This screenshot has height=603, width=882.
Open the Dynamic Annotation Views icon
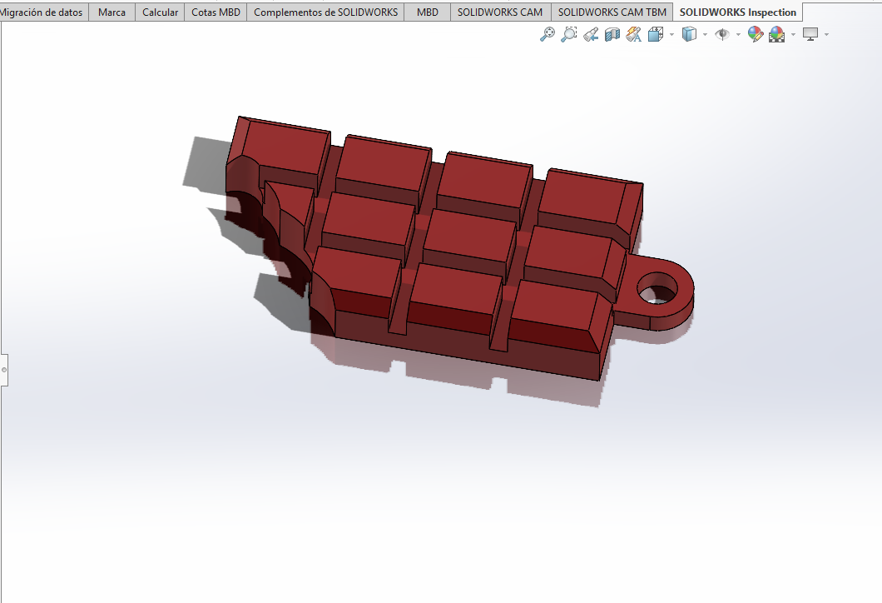(x=634, y=34)
